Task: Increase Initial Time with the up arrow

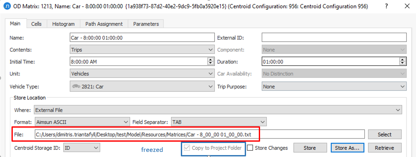Action: (210, 60)
